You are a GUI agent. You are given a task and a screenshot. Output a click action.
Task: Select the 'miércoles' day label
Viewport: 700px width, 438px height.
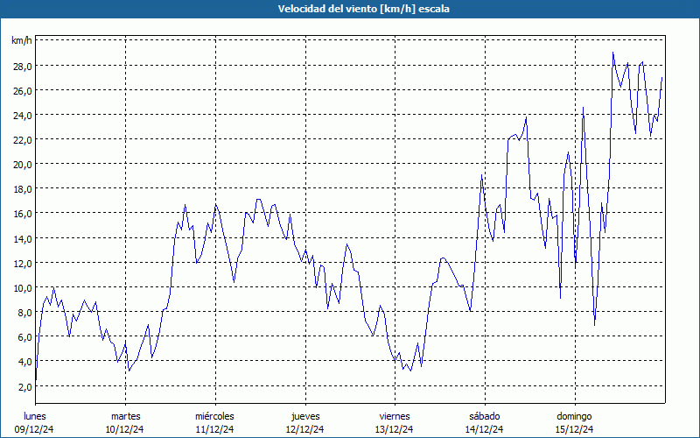214,416
